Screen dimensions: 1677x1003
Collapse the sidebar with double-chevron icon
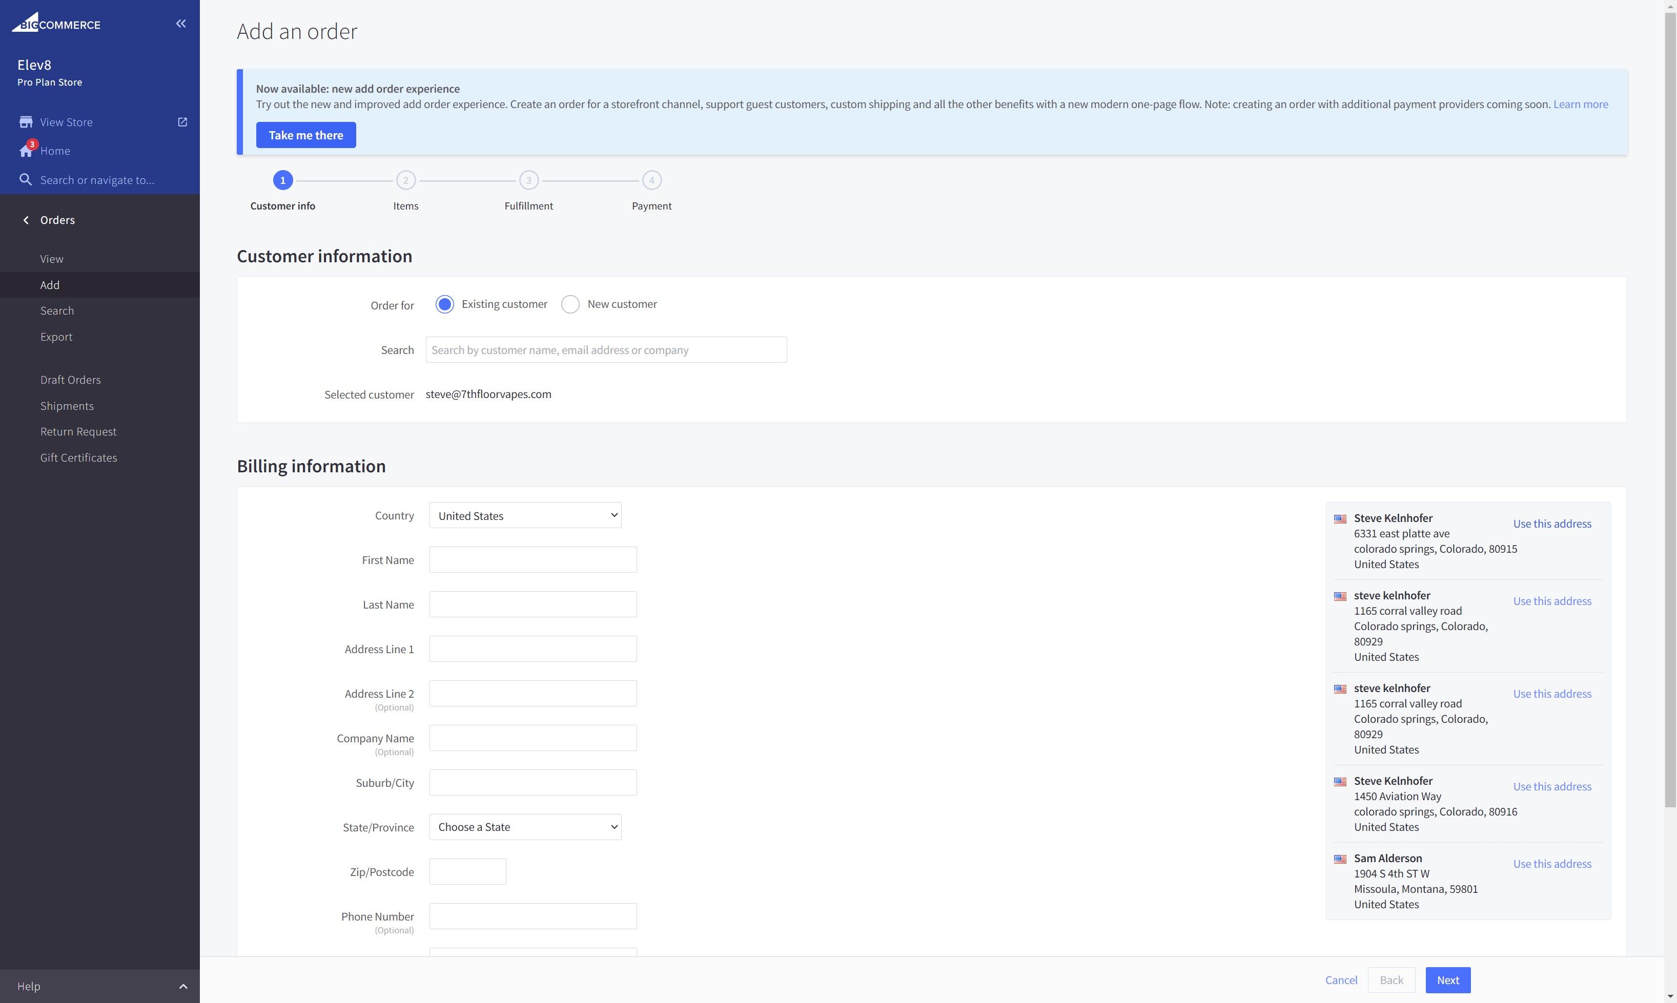pos(180,24)
